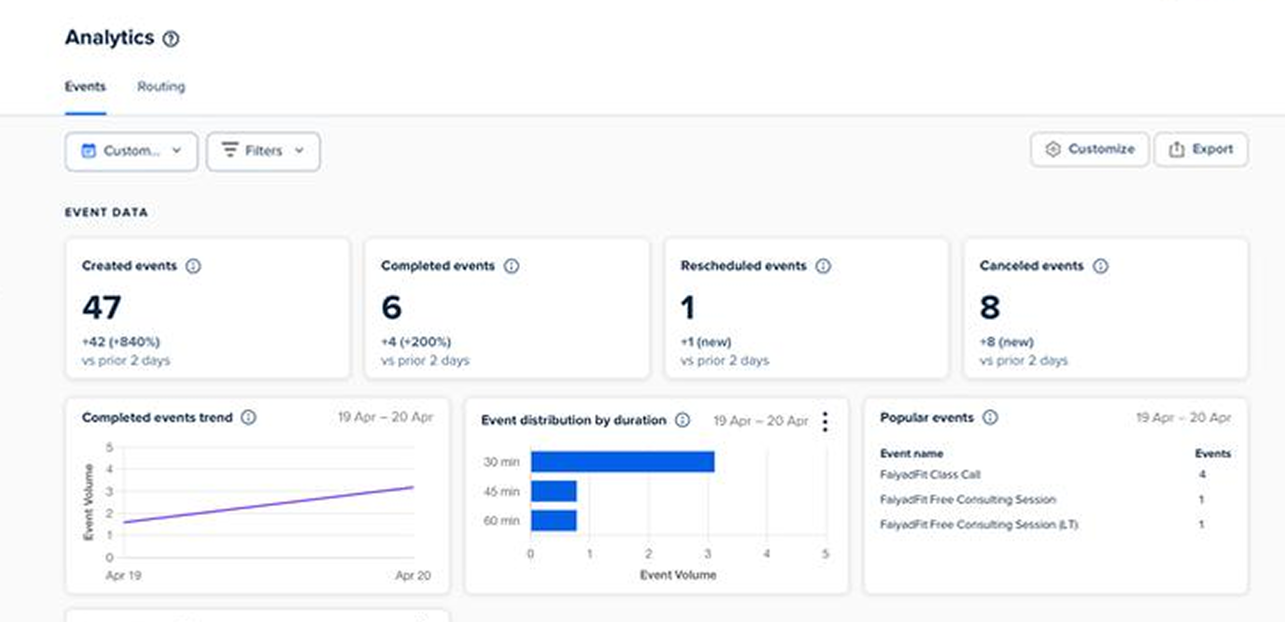Screen dimensions: 1285x622
Task: Click the 30 min bar in chart
Action: click(x=622, y=461)
